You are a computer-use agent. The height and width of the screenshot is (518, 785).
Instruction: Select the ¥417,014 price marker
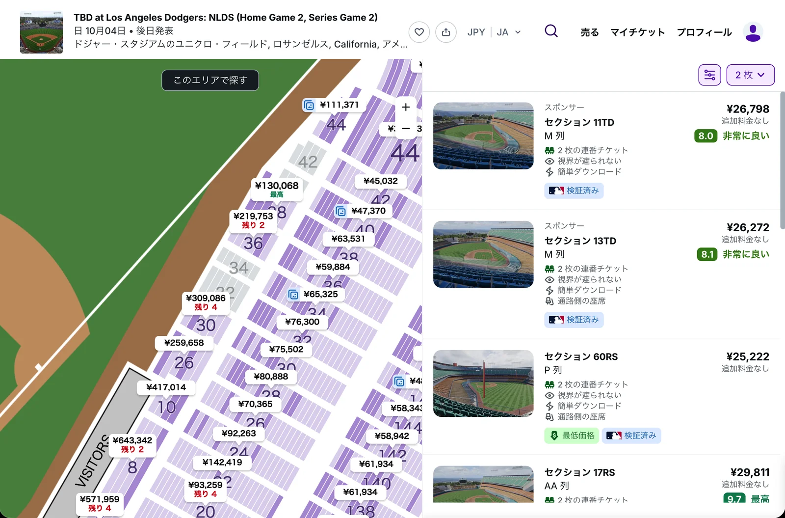(x=166, y=387)
